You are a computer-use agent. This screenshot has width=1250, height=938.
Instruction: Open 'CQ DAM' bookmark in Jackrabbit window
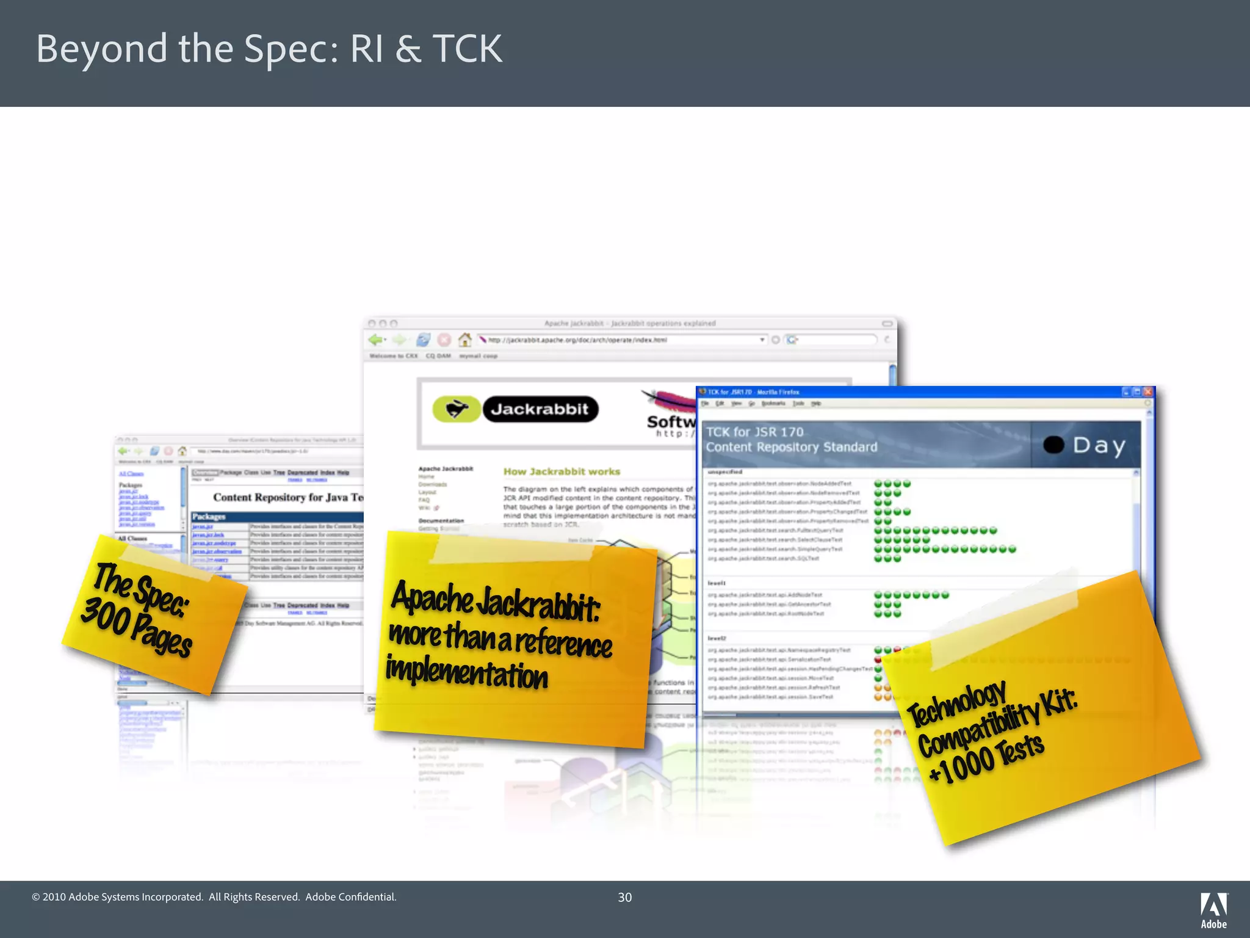438,355
